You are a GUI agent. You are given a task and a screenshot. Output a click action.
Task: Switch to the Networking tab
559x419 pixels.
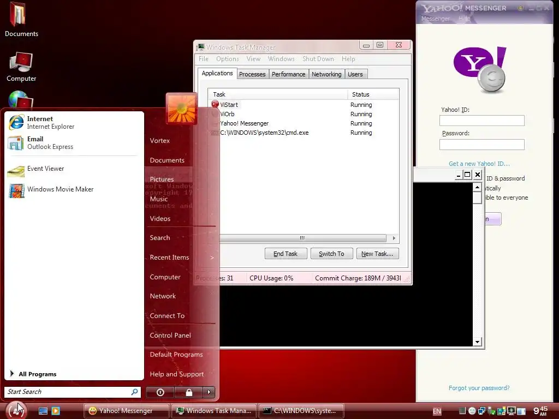pos(326,74)
